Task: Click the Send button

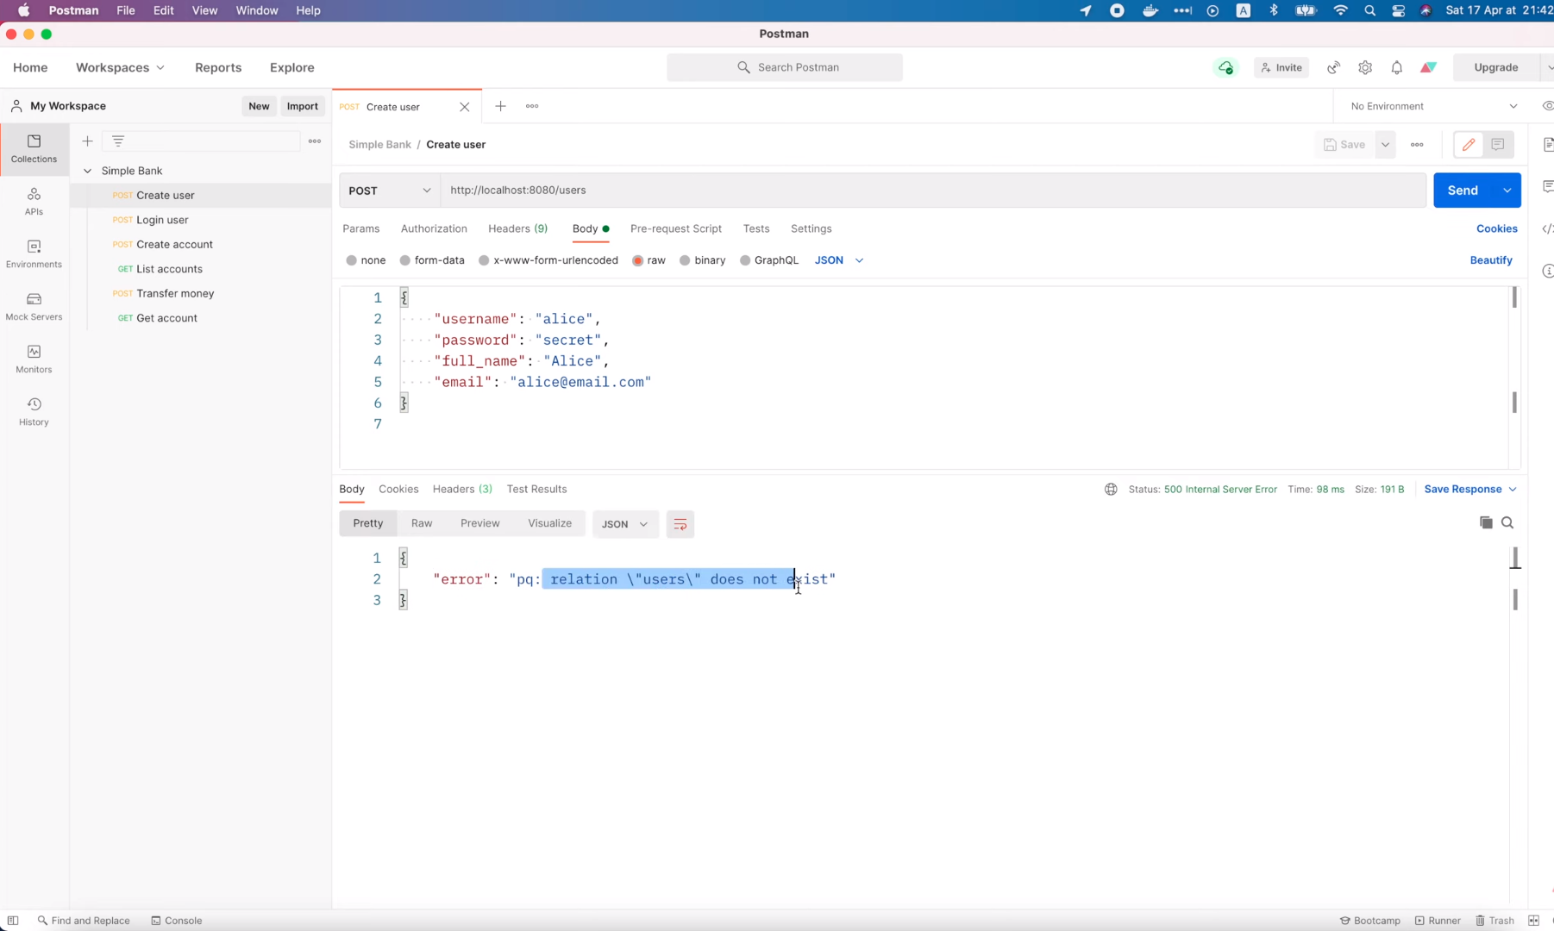Action: click(1463, 191)
